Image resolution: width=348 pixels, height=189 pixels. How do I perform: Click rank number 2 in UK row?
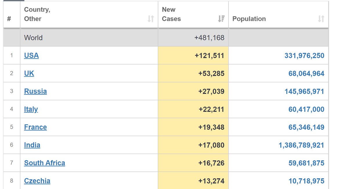[12, 73]
